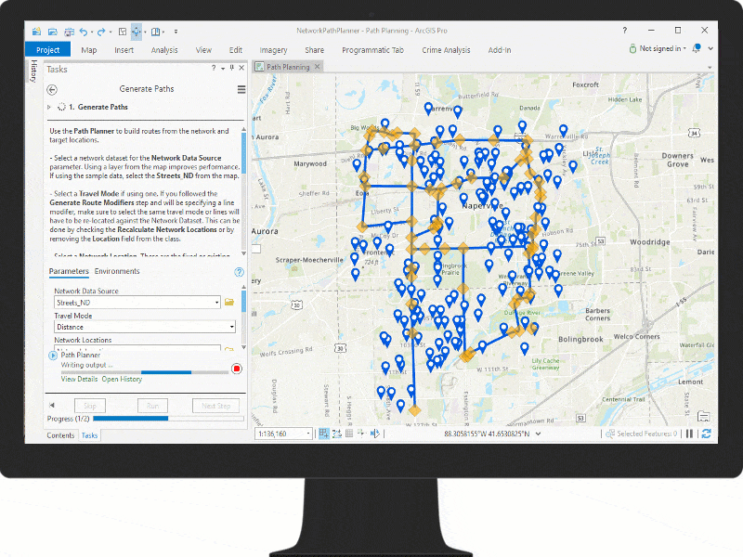
Task: Click the Path Planner running status icon
Action: pyautogui.click(x=53, y=355)
